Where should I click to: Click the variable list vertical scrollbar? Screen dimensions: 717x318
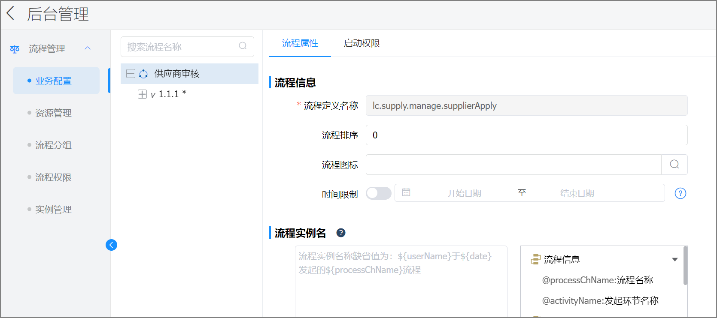tap(685, 266)
